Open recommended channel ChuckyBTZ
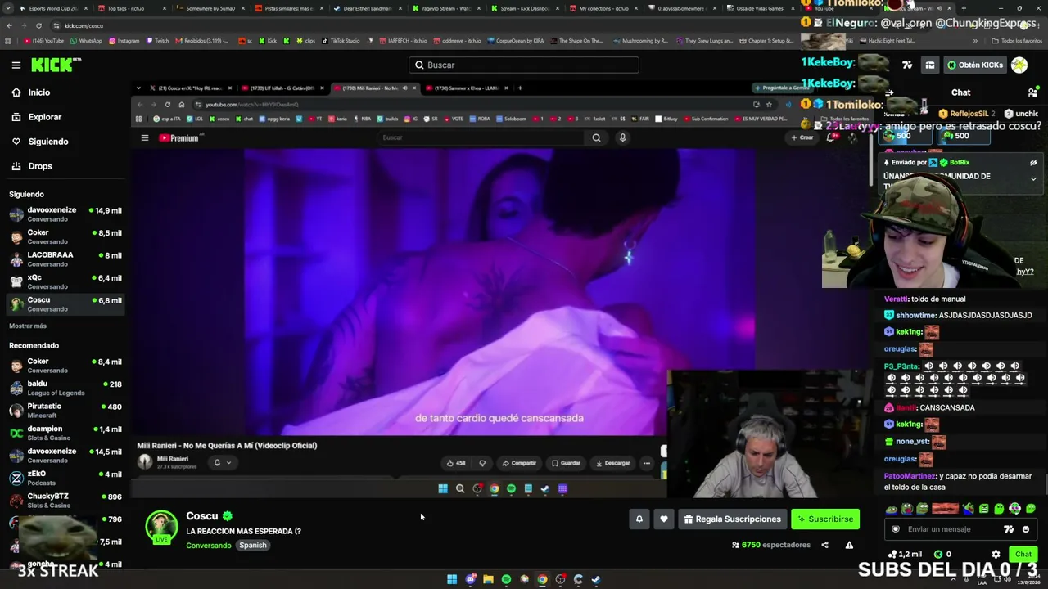Screen dimensions: 1048x589 tap(65, 501)
